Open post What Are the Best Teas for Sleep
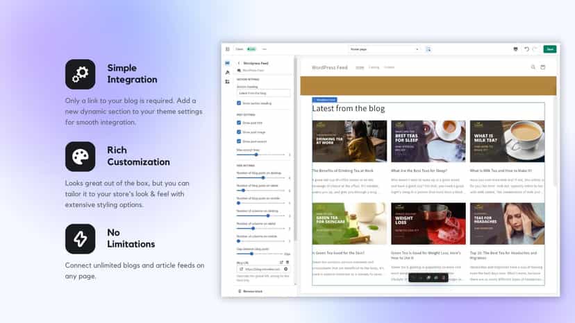Screen dimensions: 575x323 pos(419,171)
